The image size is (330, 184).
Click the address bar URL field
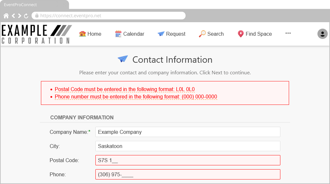pos(109,15)
